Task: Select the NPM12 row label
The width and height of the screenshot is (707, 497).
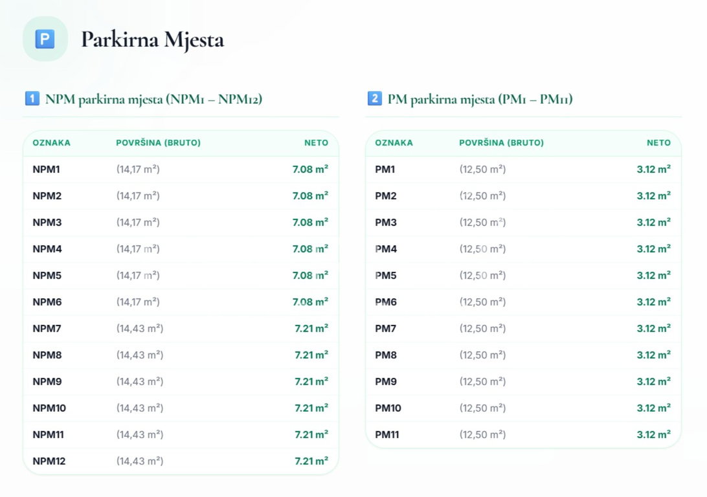Action: (x=49, y=461)
